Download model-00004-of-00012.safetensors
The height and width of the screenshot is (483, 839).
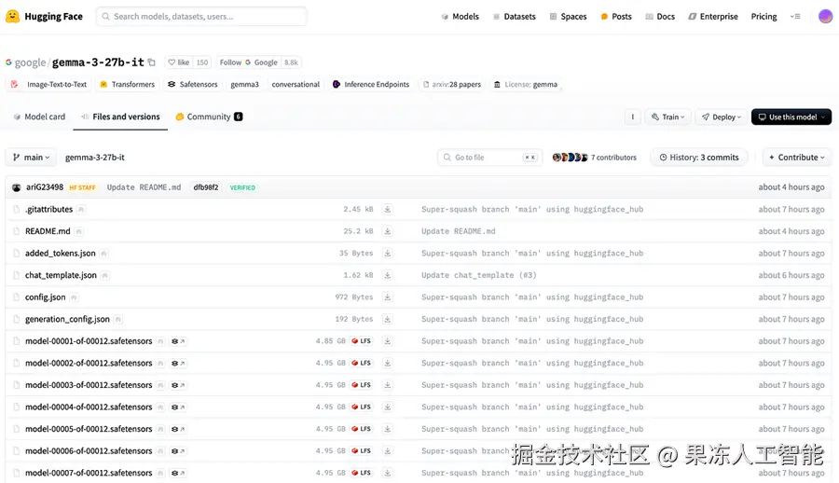[388, 407]
